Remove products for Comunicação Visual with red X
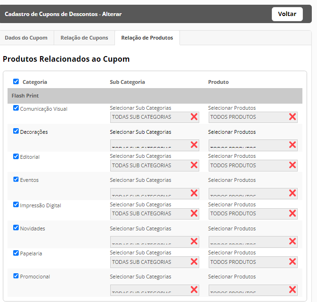Image resolution: width=317 pixels, height=302 pixels. pos(293,117)
